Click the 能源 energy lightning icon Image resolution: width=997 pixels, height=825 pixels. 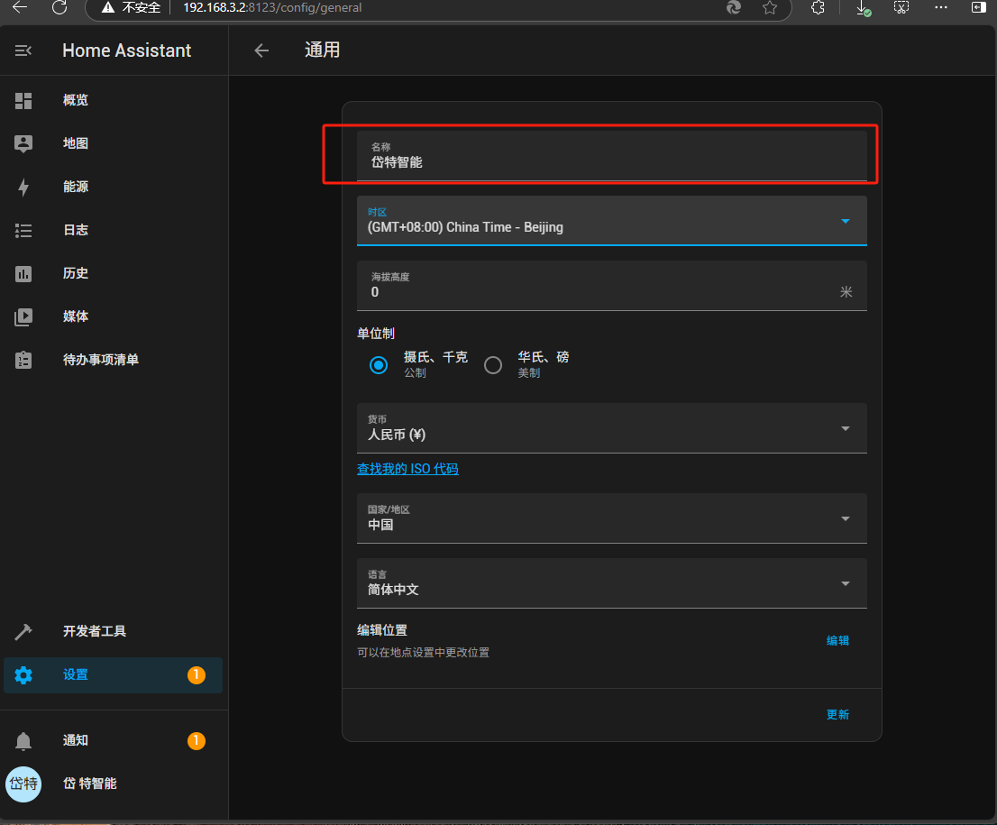(x=23, y=187)
